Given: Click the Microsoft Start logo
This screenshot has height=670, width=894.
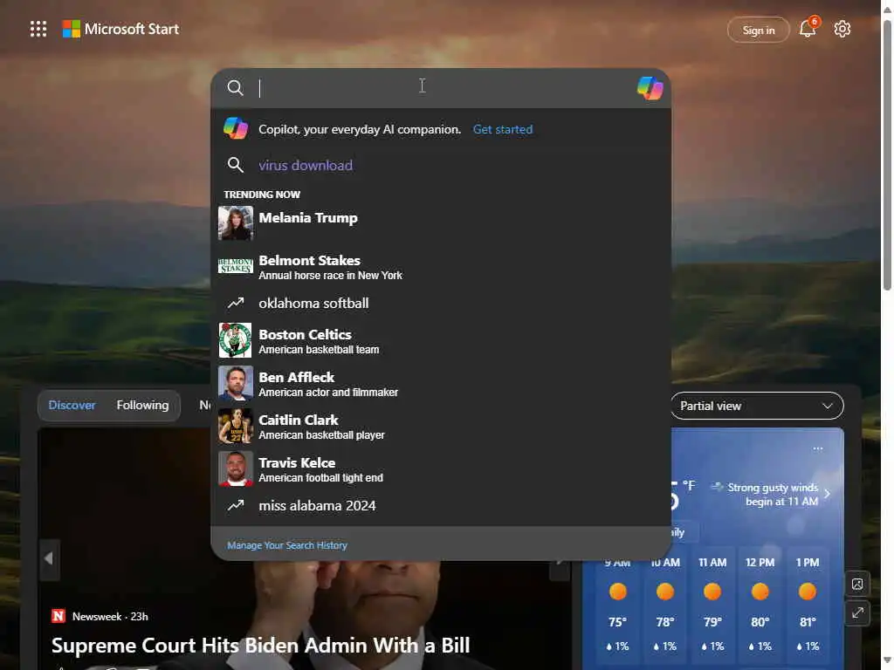Looking at the screenshot, I should point(120,29).
